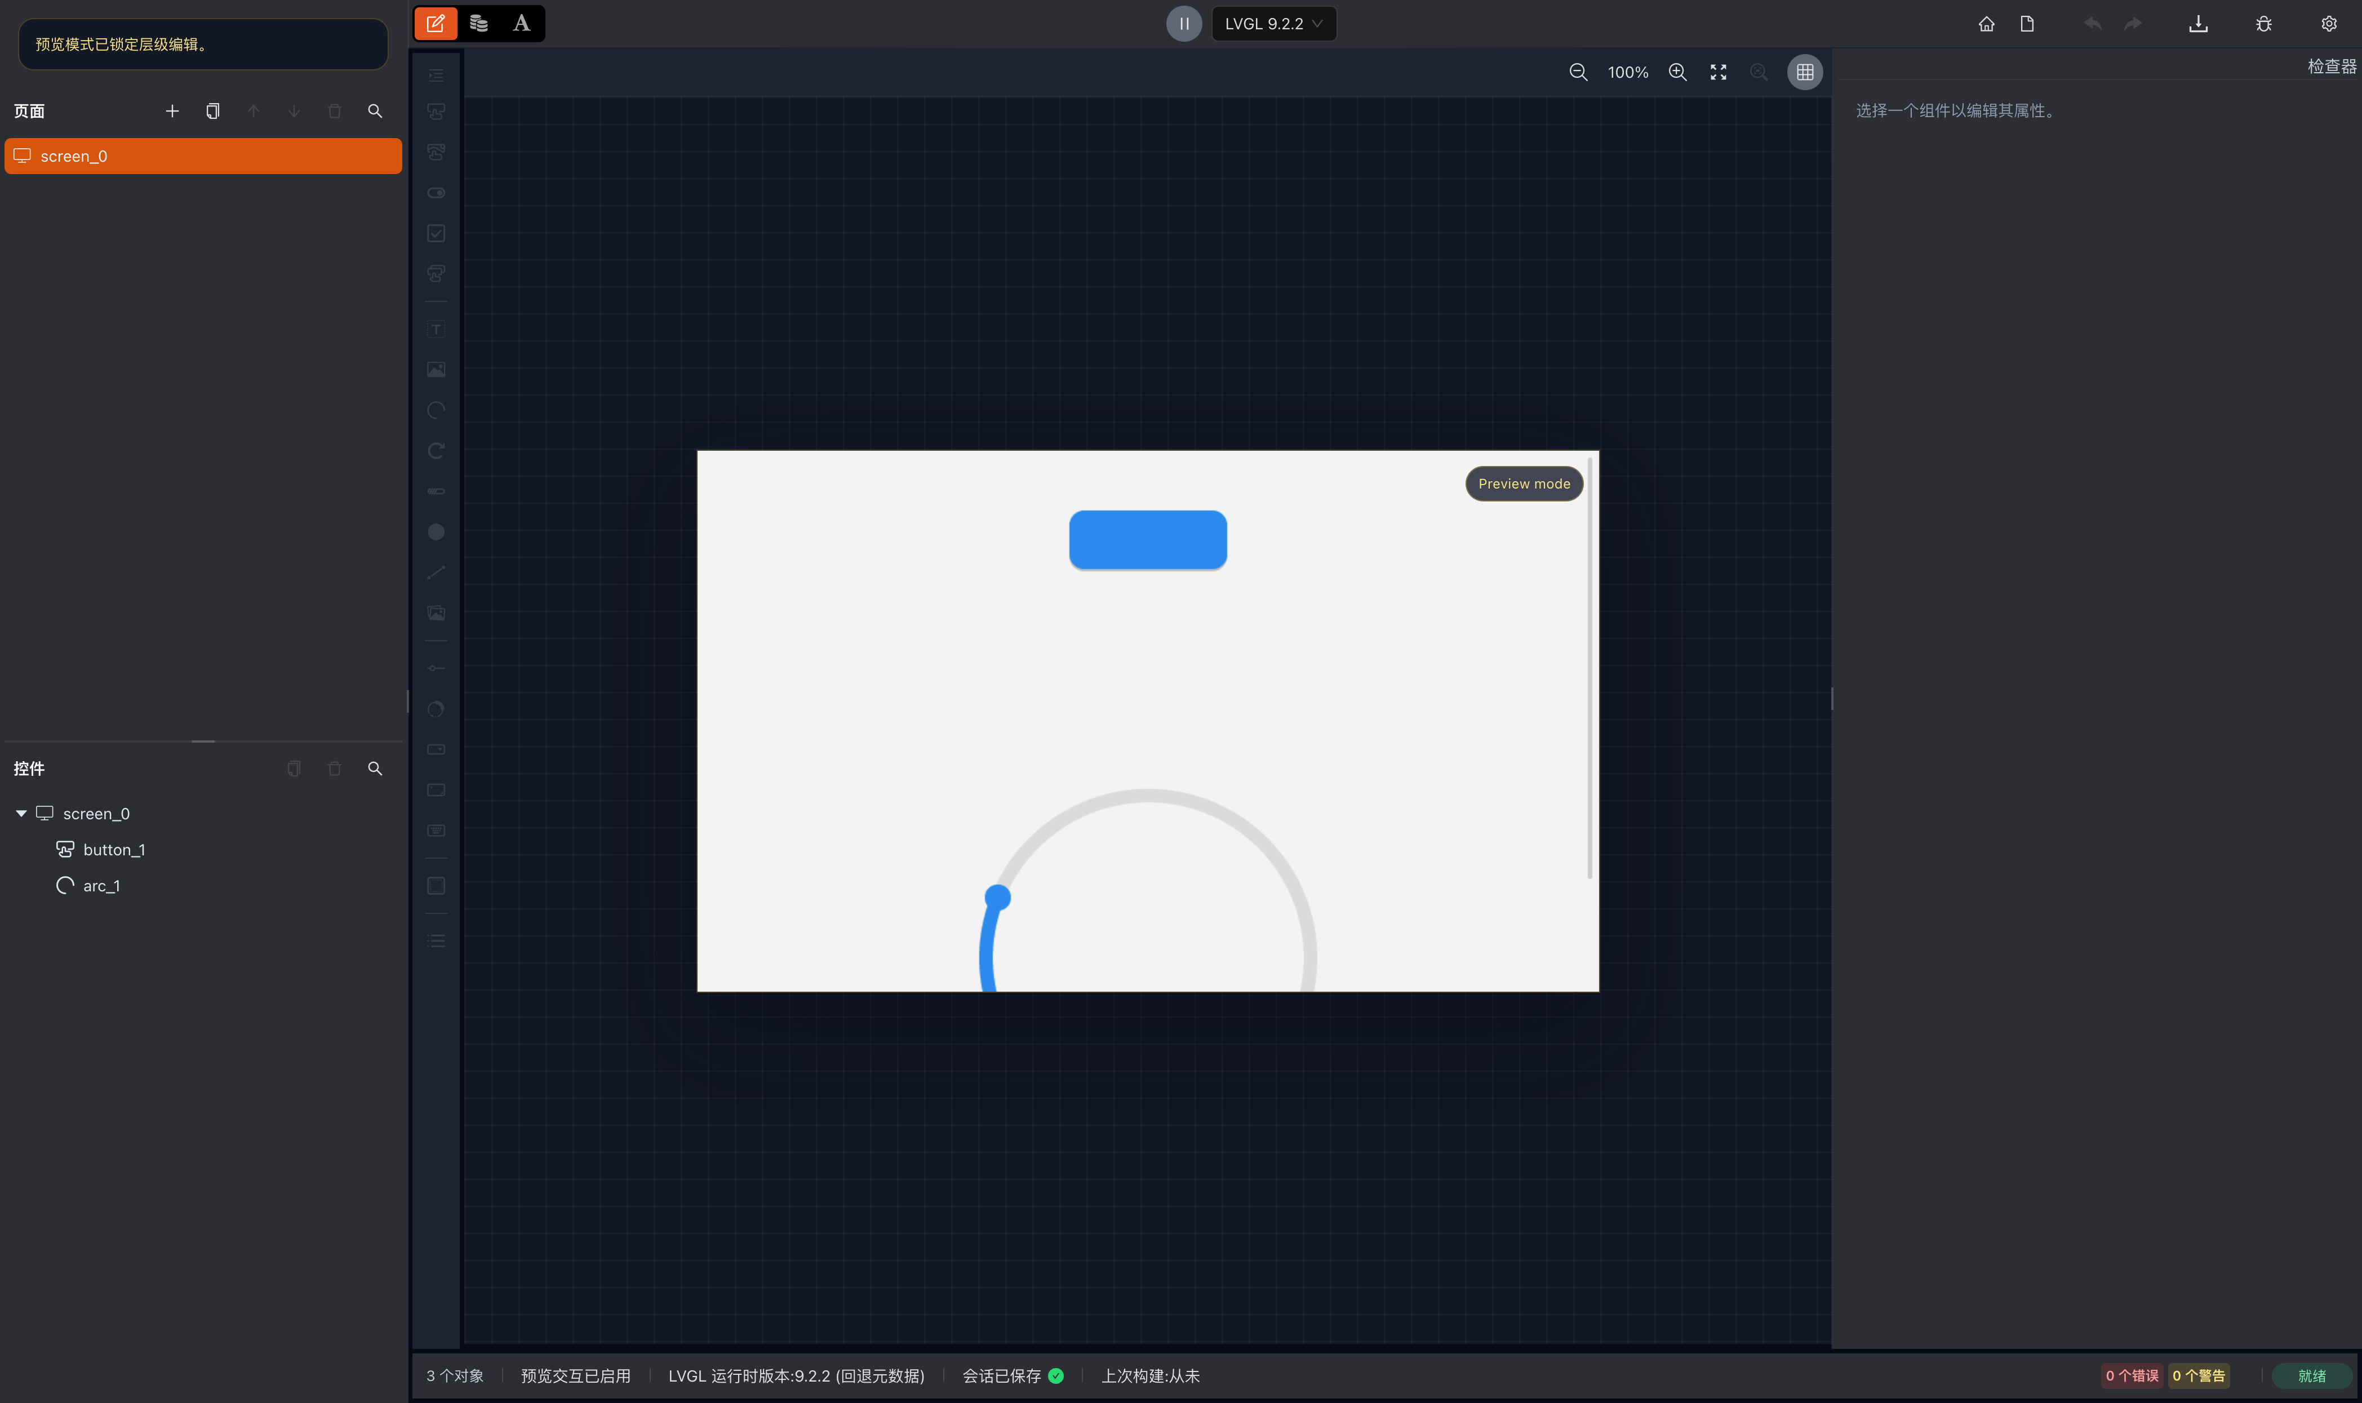The width and height of the screenshot is (2362, 1403).
Task: Pick the Switch widget tool
Action: (x=436, y=193)
